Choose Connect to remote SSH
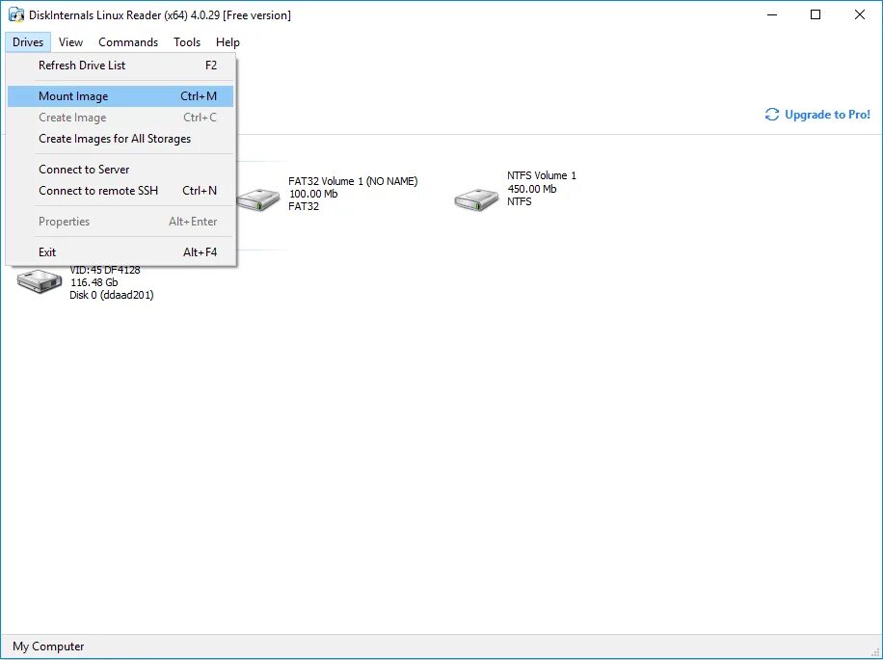The width and height of the screenshot is (883, 660). pyautogui.click(x=120, y=191)
